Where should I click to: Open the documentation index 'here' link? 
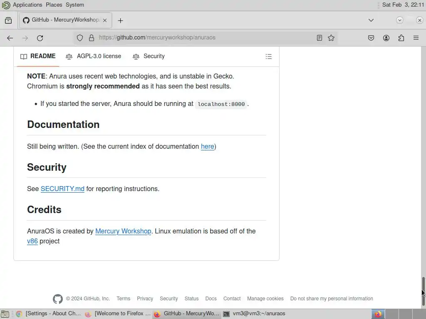207,147
